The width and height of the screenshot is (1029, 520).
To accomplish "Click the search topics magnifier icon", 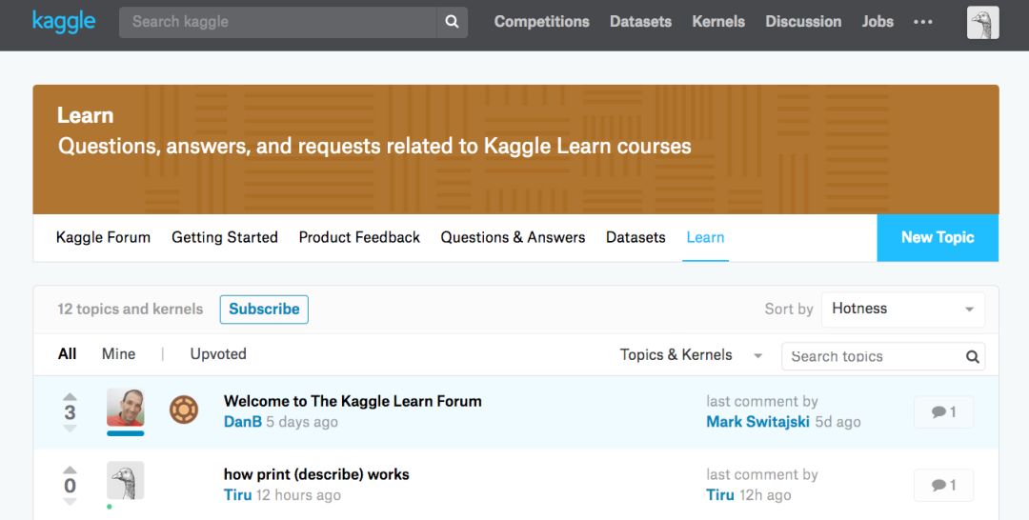I will tap(972, 357).
